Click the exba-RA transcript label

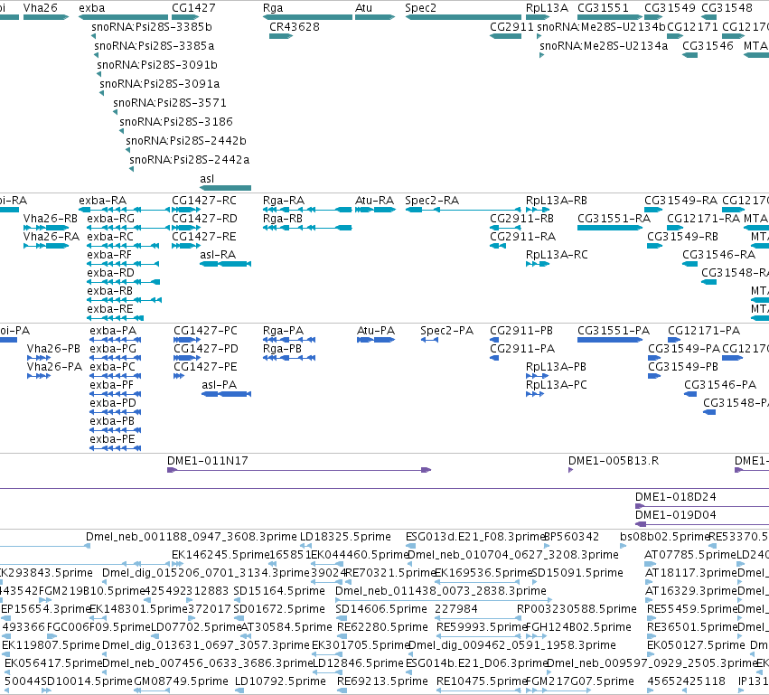pos(102,201)
